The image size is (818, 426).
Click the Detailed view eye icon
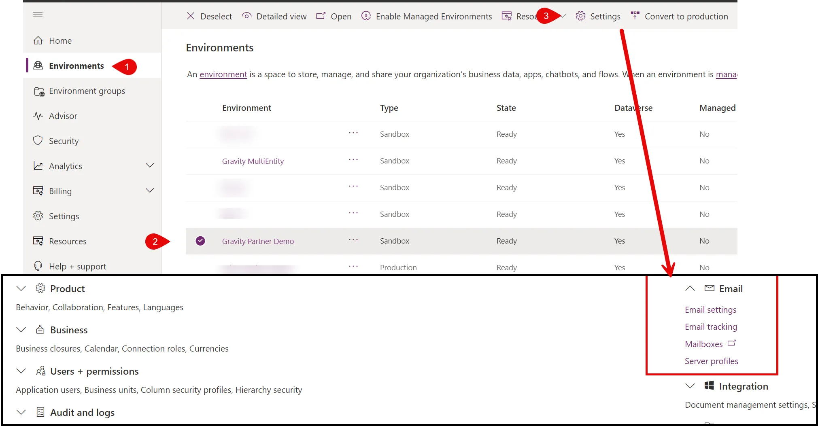(x=246, y=16)
